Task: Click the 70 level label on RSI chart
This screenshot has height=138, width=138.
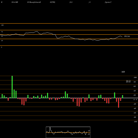Action: (x=2, y=32)
